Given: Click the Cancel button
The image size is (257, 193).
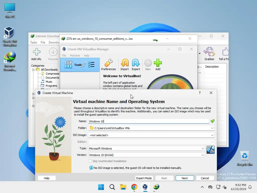Looking at the screenshot, I should 205,178.
